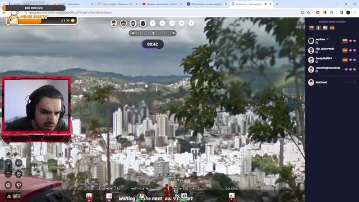The height and width of the screenshot is (202, 359).
Task: Switch to the fifth tab with blue S icon
Action: 206,4
